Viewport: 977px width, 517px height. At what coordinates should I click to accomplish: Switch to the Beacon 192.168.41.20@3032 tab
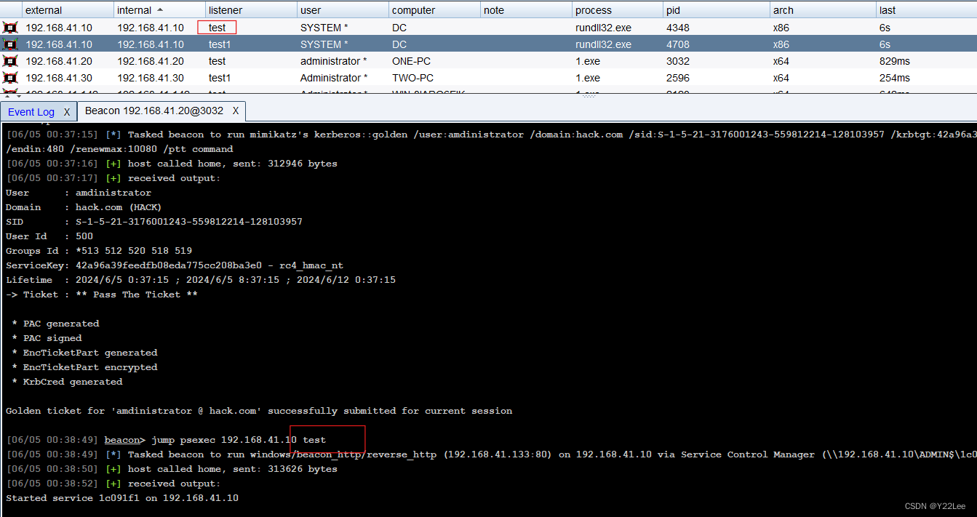click(x=154, y=111)
